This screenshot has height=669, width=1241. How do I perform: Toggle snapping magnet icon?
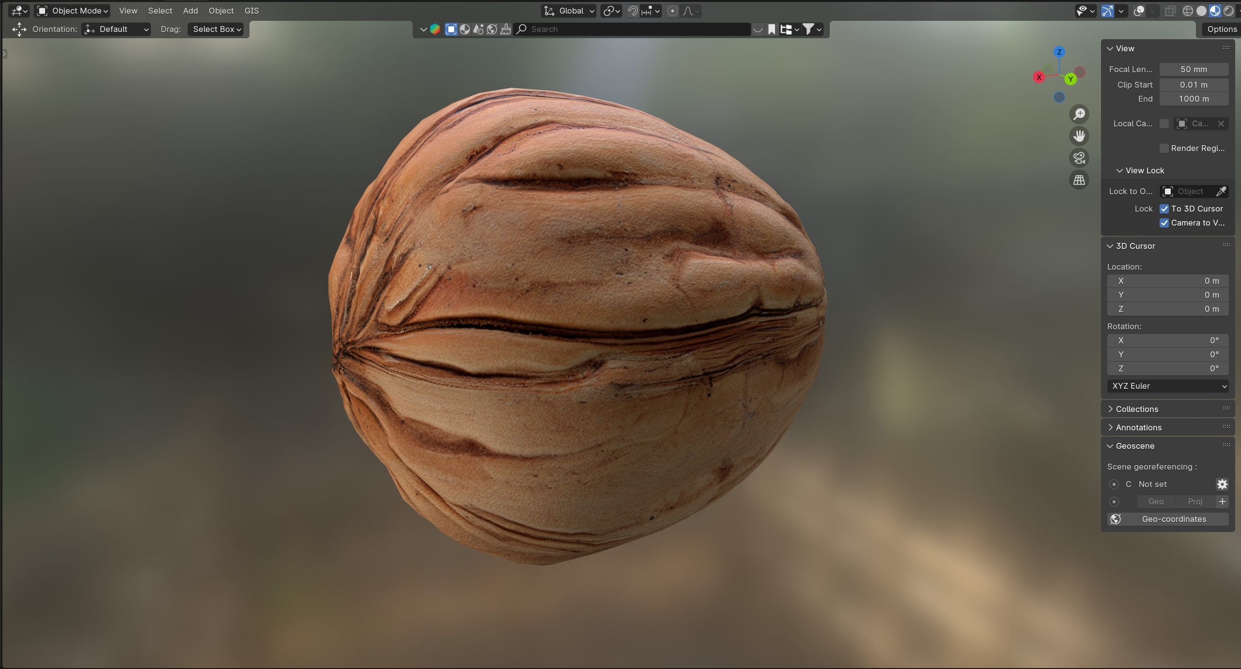(633, 11)
